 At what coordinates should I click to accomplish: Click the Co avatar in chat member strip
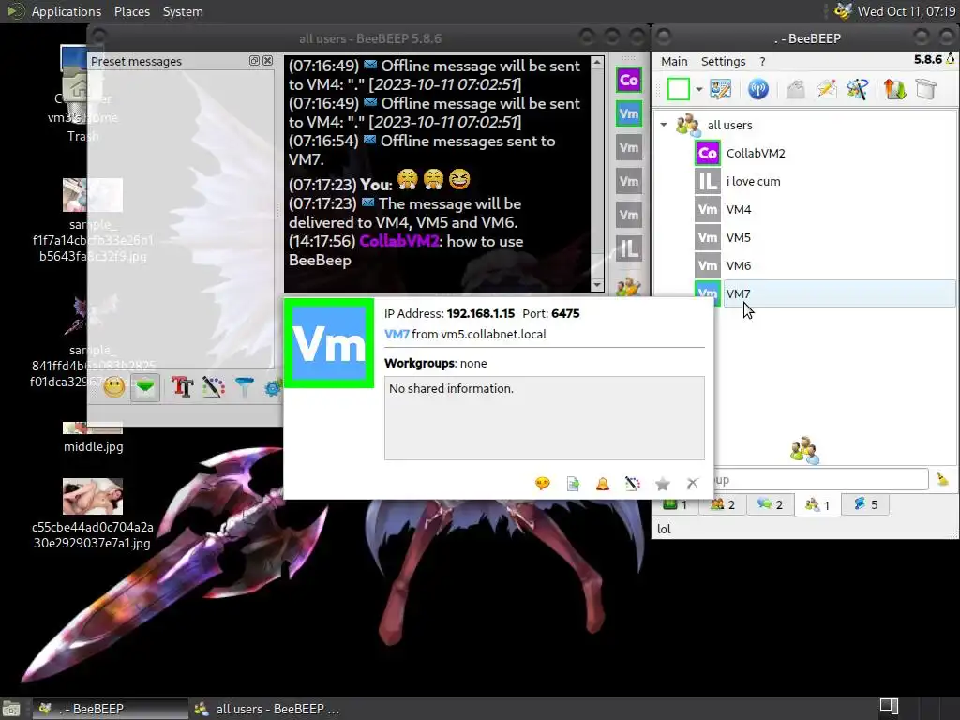pos(629,81)
